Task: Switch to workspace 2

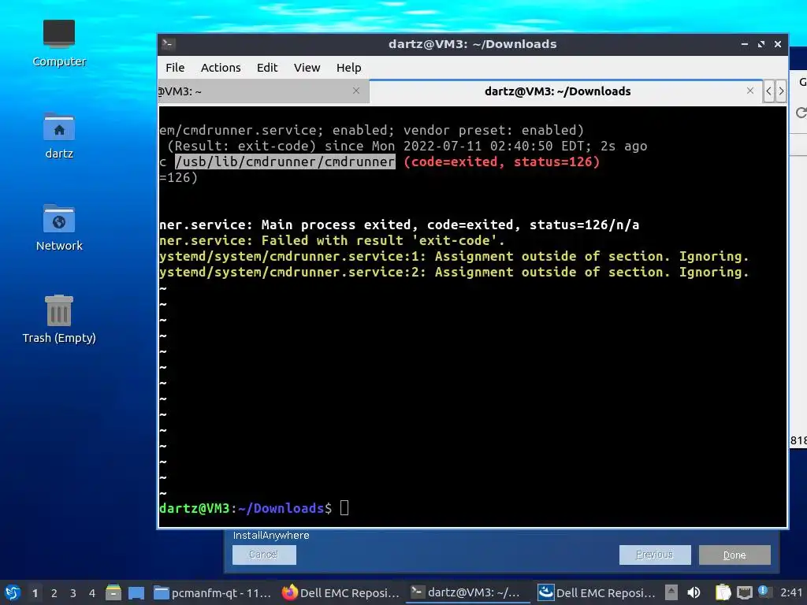Action: pyautogui.click(x=54, y=592)
